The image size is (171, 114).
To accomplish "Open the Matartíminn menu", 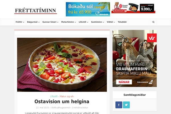I will [68, 22].
